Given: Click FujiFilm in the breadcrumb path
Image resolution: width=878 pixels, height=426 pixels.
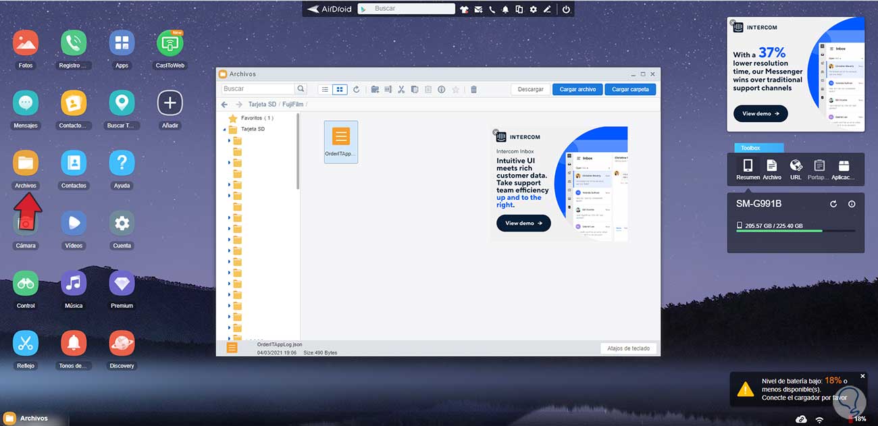Looking at the screenshot, I should point(294,105).
